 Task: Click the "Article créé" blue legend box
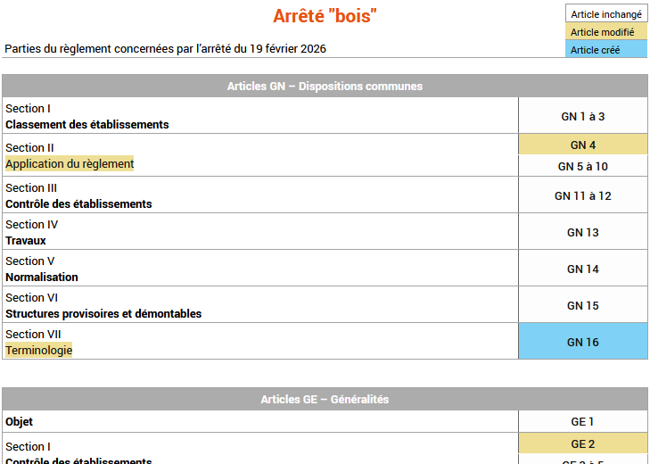pyautogui.click(x=606, y=50)
